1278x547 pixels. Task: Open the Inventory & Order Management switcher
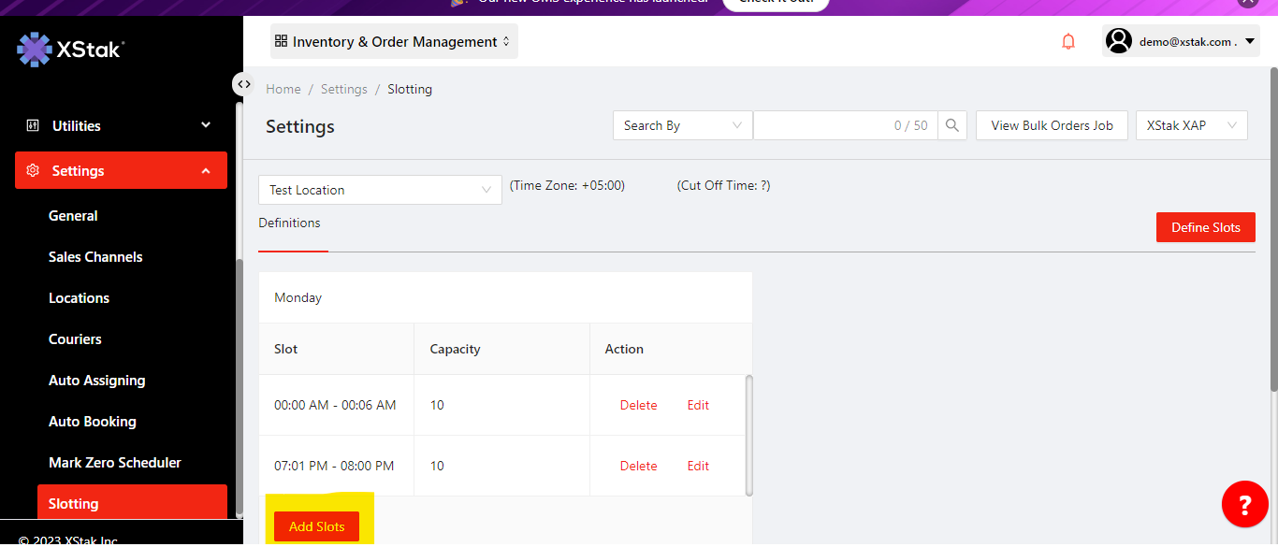[394, 41]
